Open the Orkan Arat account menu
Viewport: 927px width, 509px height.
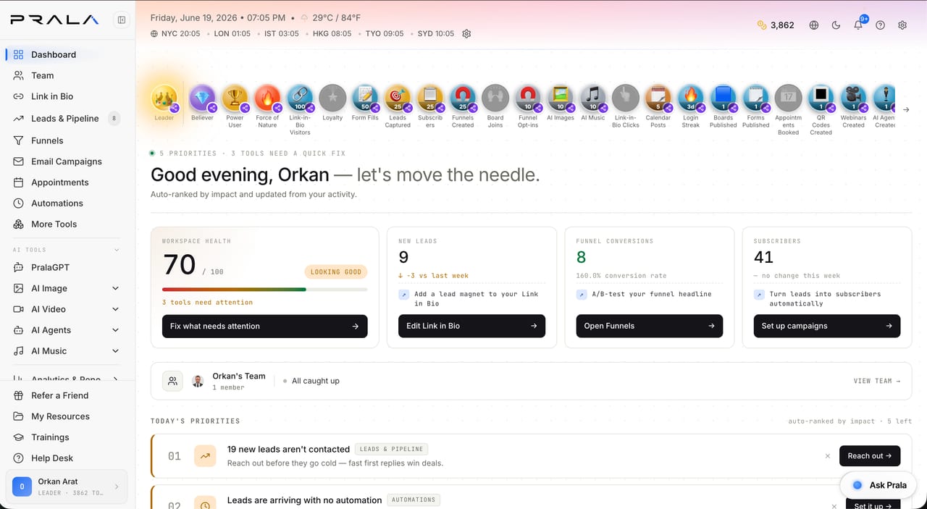coord(67,487)
